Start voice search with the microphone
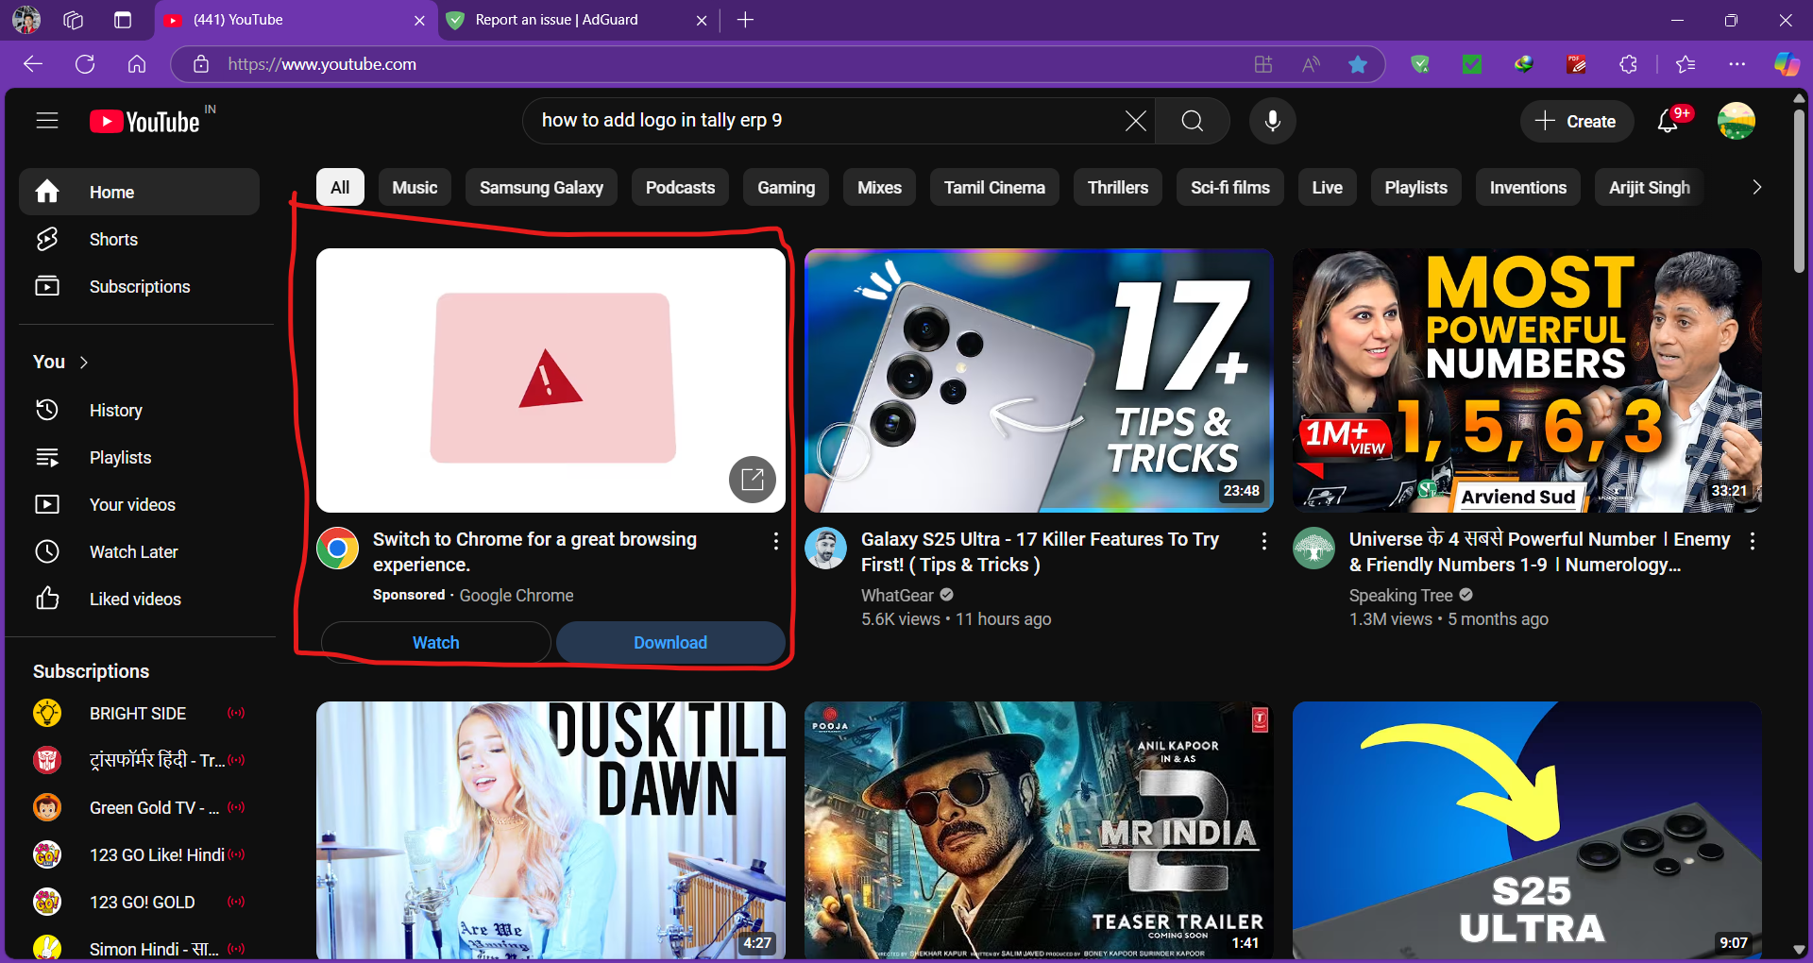Viewport: 1813px width, 963px height. click(x=1273, y=121)
